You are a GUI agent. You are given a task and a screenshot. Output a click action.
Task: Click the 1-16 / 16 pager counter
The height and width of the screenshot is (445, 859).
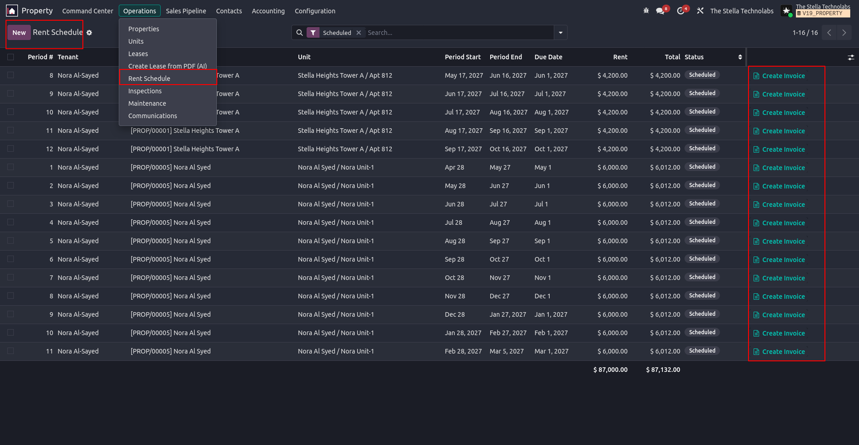point(805,33)
